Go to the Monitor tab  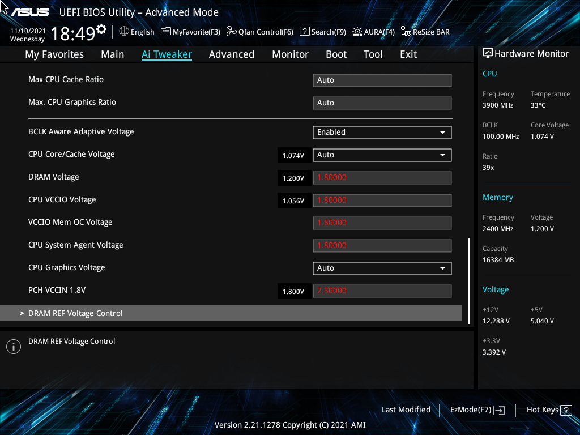pos(291,54)
